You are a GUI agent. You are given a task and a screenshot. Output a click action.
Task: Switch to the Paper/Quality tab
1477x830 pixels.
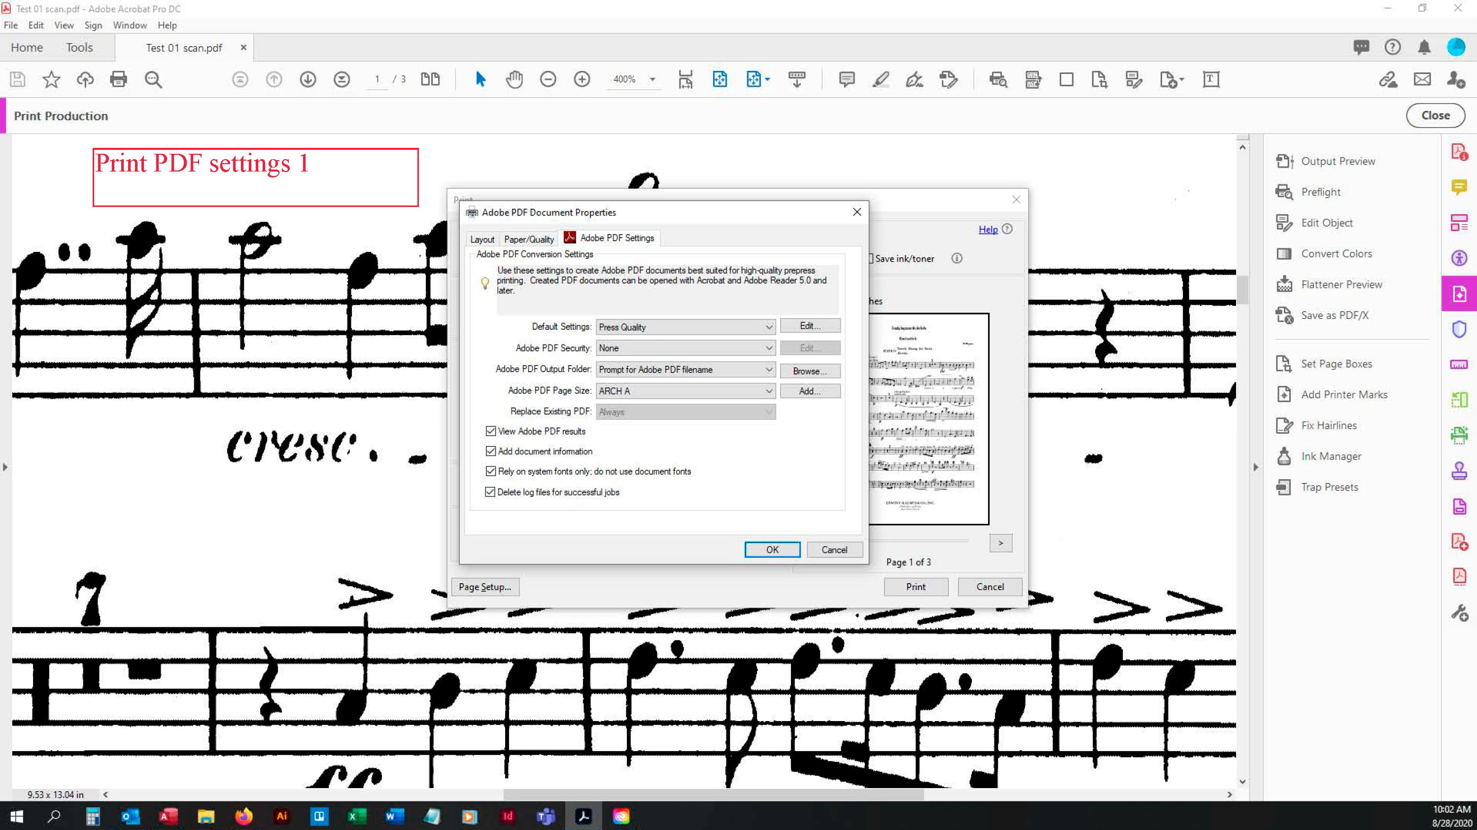coord(529,240)
